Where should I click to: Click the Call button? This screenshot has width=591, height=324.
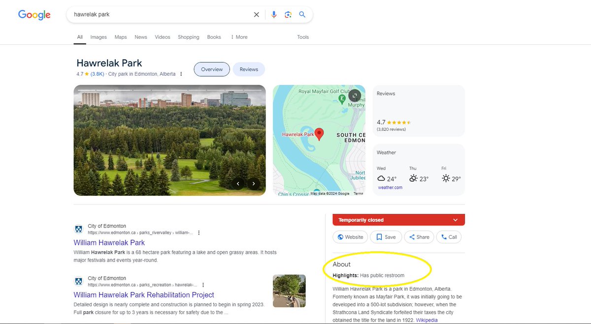(x=449, y=237)
